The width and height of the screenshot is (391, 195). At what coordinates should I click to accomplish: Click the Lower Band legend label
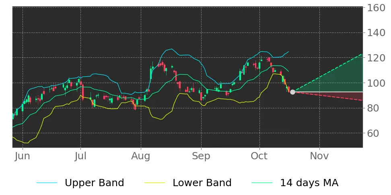pos(202,183)
